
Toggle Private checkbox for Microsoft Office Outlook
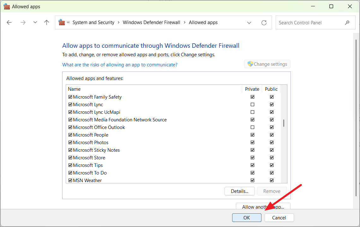(x=253, y=127)
